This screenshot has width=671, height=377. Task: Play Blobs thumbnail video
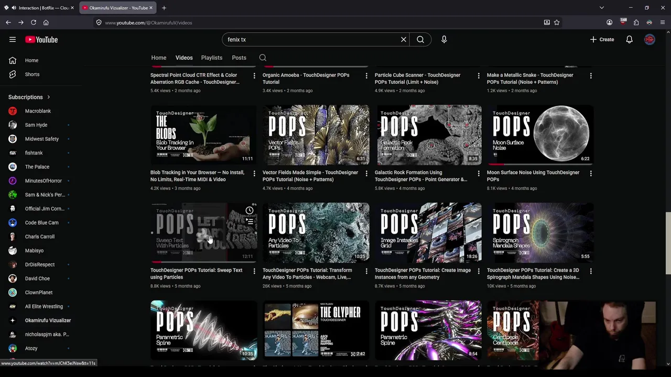pyautogui.click(x=204, y=135)
